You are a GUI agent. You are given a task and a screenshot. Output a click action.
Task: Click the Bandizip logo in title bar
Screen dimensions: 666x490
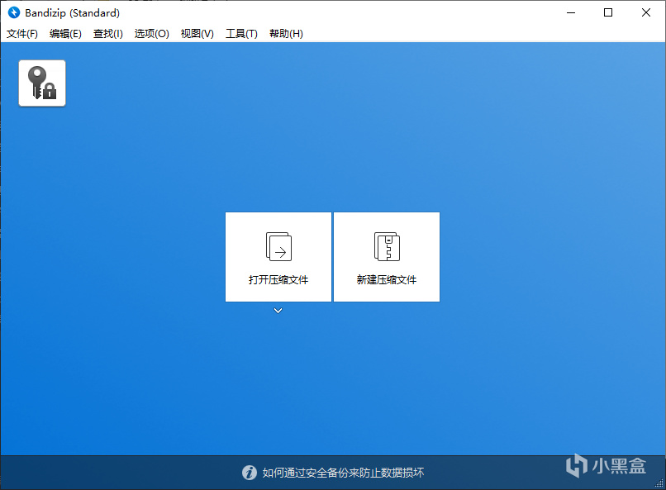[x=13, y=12]
